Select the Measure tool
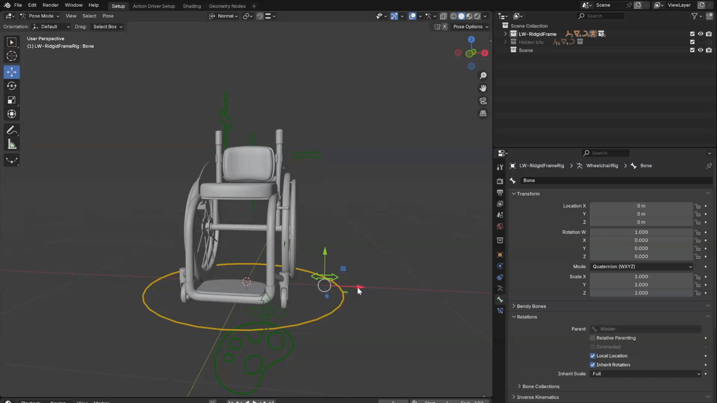 tap(12, 144)
